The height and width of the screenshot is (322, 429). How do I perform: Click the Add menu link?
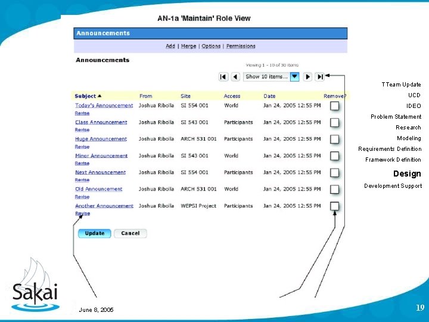click(170, 46)
